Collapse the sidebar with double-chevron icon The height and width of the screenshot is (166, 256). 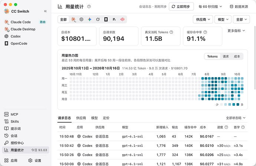(x=45, y=11)
